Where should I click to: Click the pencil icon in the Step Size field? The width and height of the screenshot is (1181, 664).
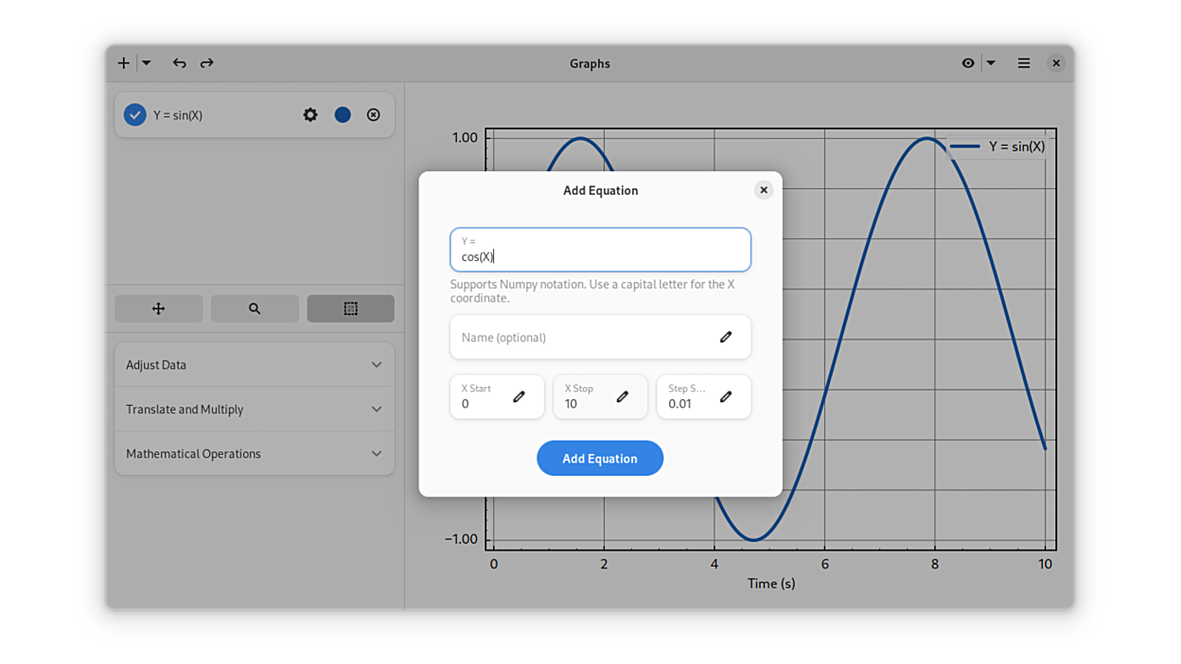pos(726,397)
